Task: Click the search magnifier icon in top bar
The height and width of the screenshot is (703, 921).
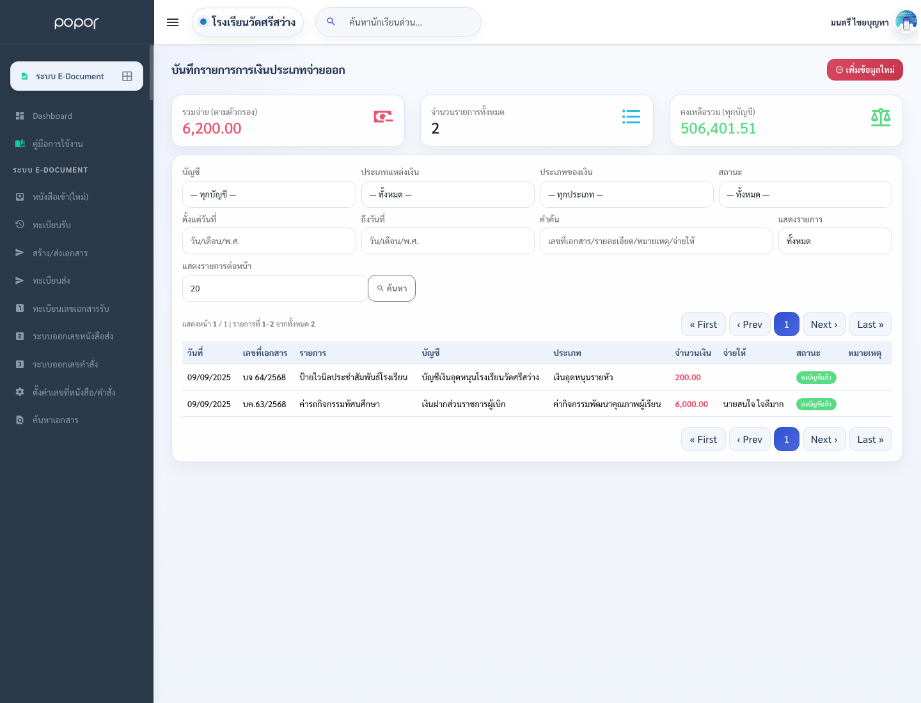Action: pos(331,22)
